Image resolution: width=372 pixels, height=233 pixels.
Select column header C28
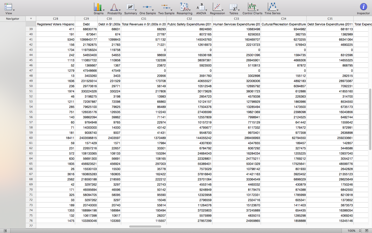(x=56, y=19)
